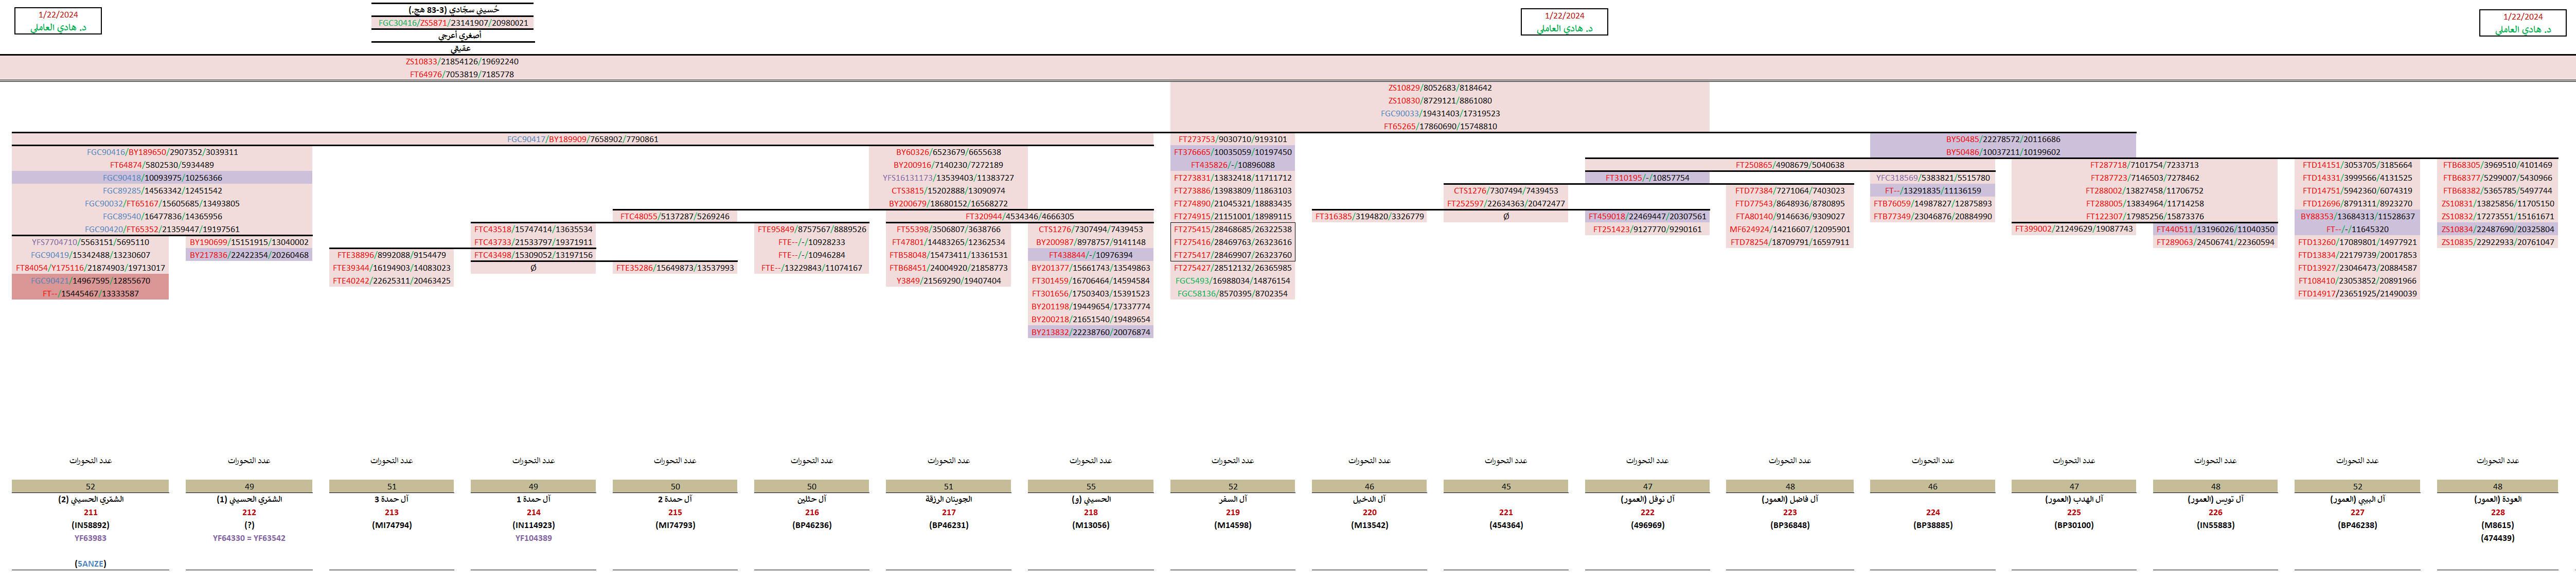Click the green FGC58136/8570395 cell
Viewport: 2576px width, 580px height.
1232,294
